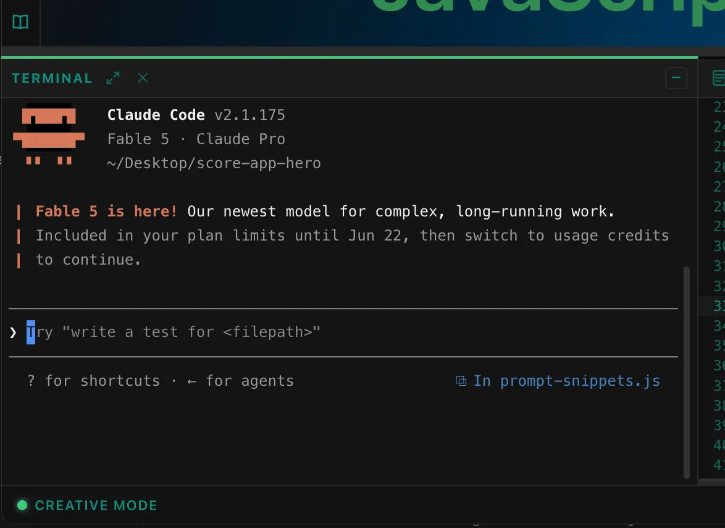Click the 'Included in your plan limits' line
The width and height of the screenshot is (725, 528).
[x=353, y=236]
